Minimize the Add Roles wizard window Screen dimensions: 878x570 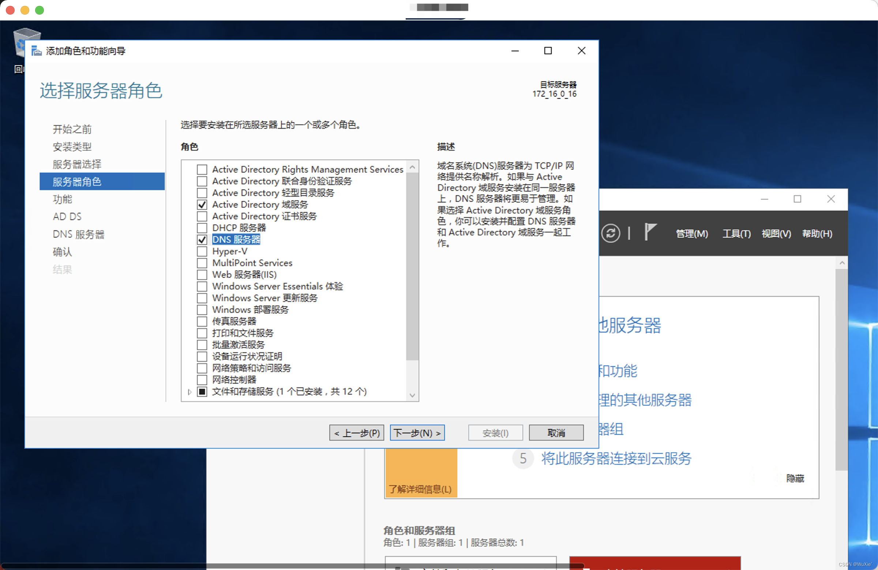pos(515,50)
